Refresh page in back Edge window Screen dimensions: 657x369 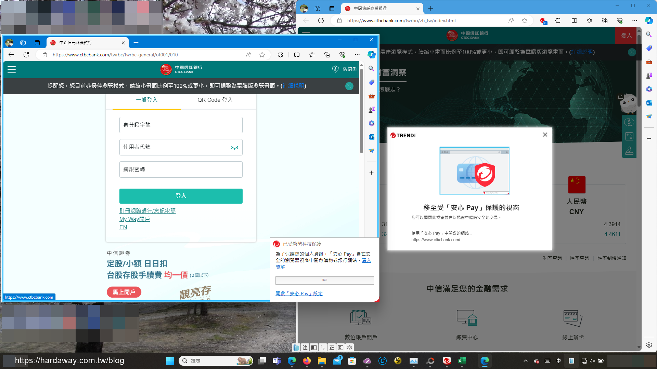pos(321,20)
